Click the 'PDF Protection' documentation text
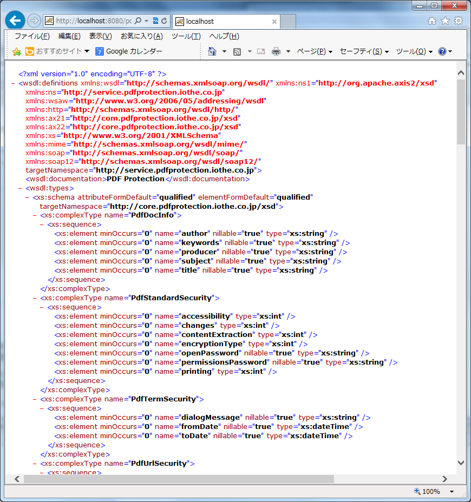Screen dimensions: 471x502 [x=135, y=179]
